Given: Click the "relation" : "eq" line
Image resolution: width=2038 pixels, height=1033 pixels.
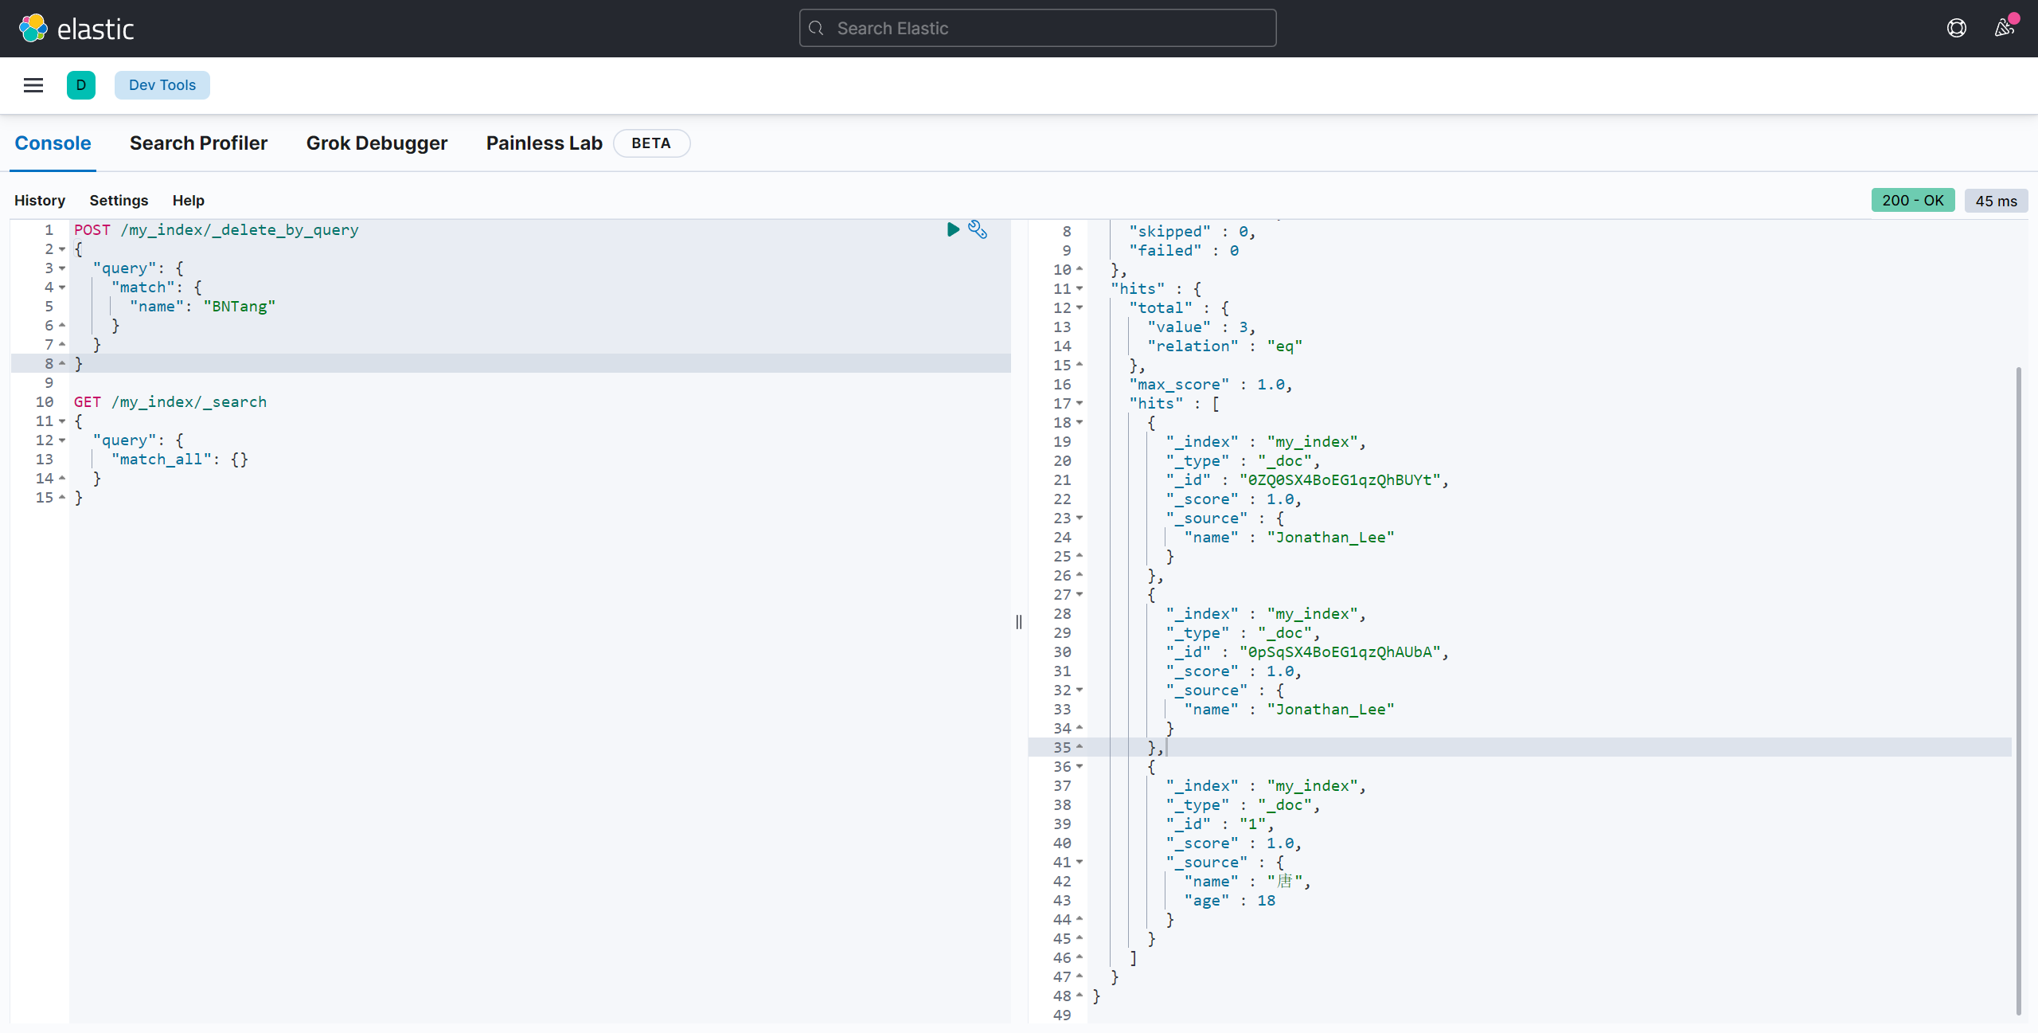Looking at the screenshot, I should click(x=1225, y=346).
